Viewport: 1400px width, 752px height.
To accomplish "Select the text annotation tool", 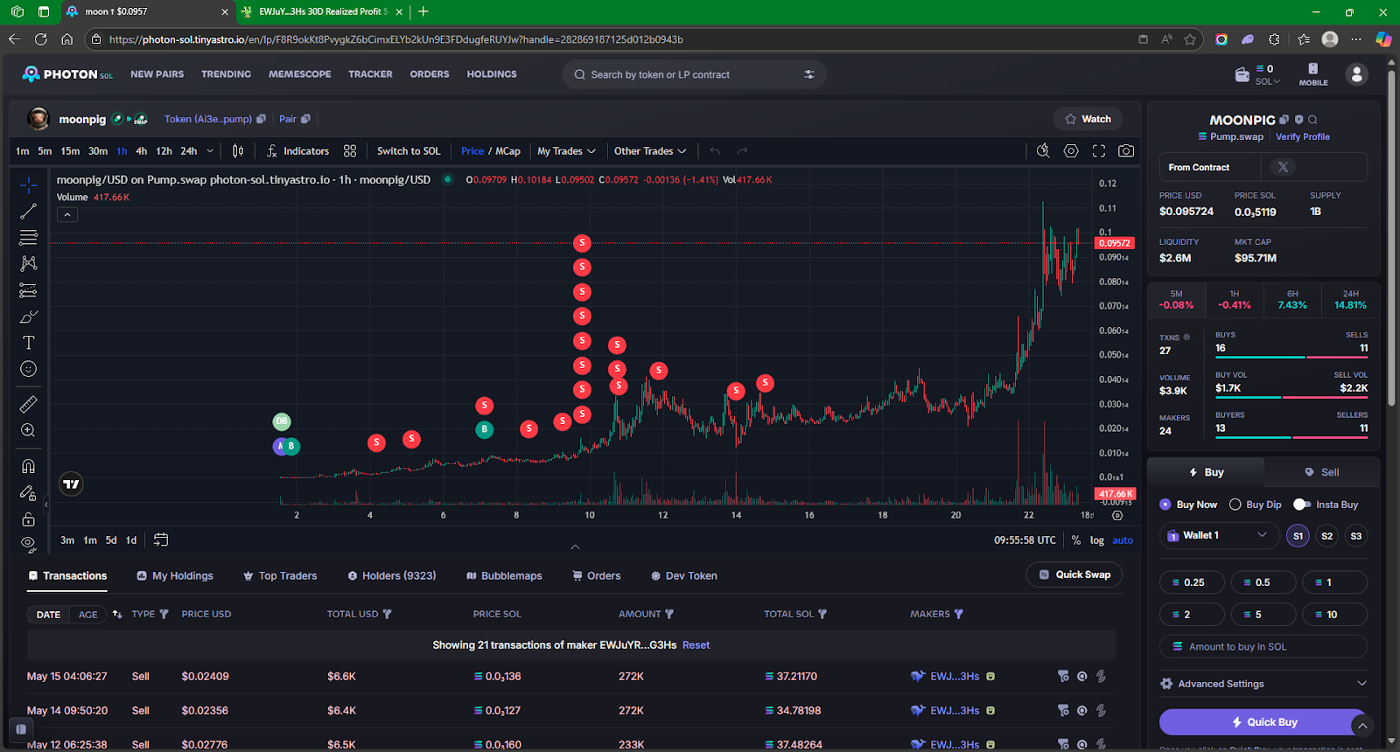I will 28,343.
